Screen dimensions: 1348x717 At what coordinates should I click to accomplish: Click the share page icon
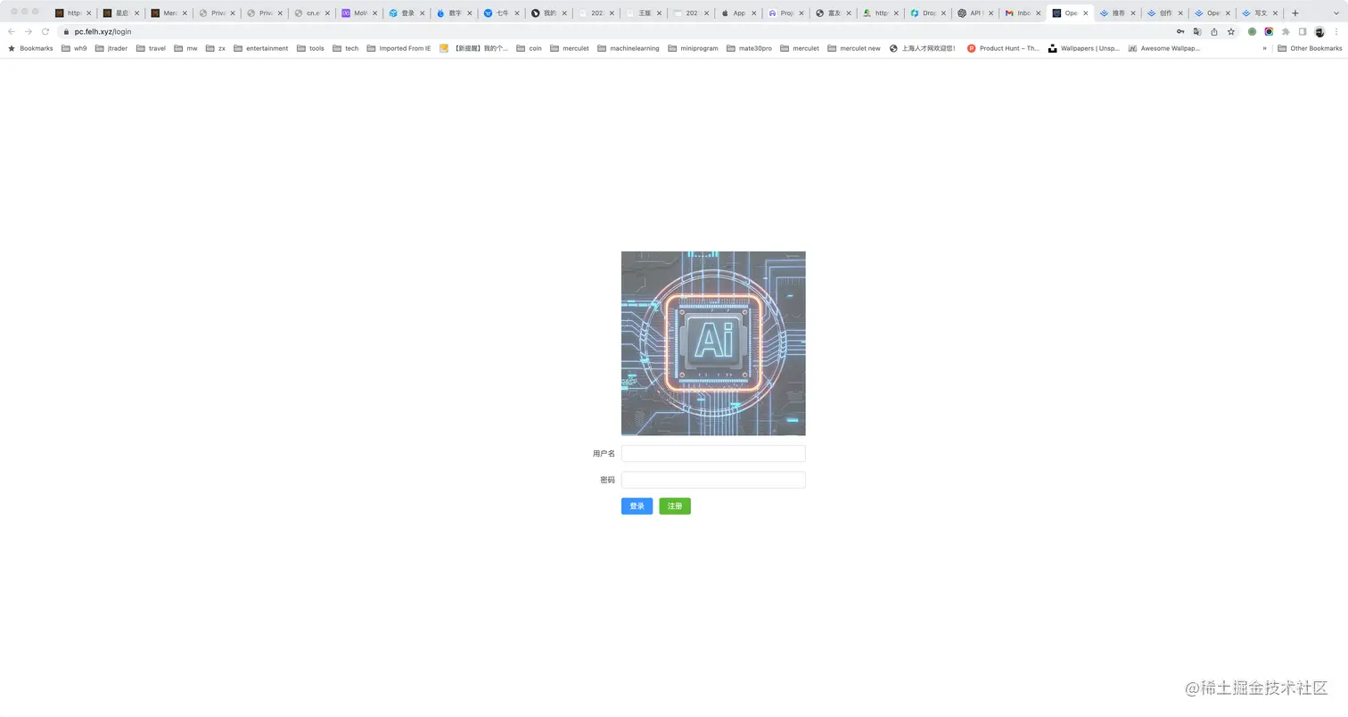(1214, 31)
